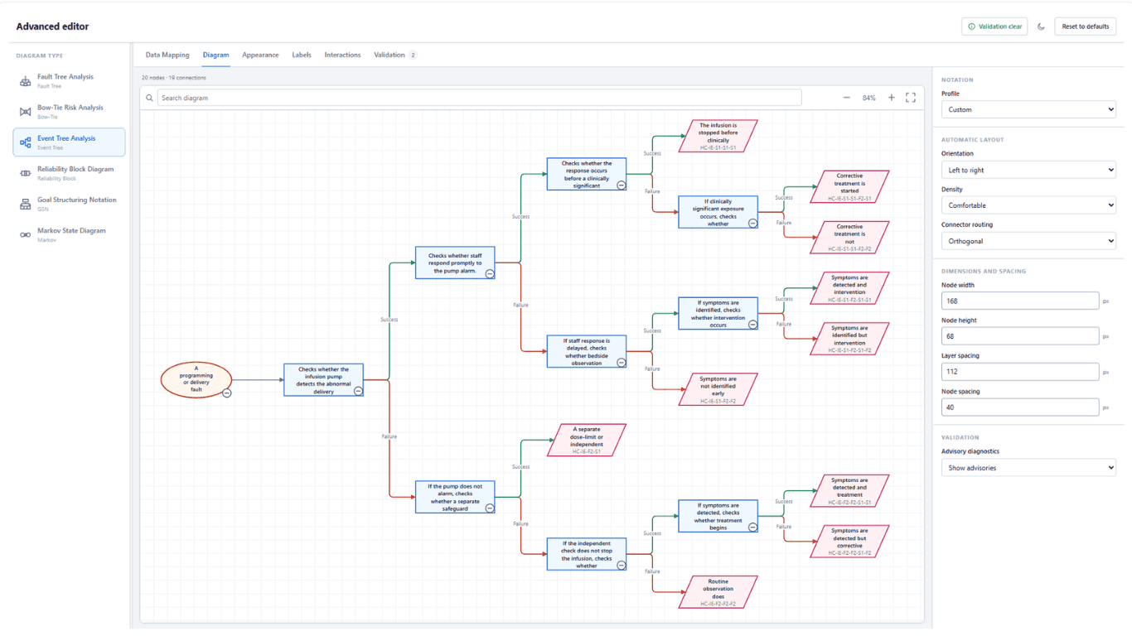Click the Layer spacing input field
The width and height of the screenshot is (1132, 636).
click(1020, 372)
